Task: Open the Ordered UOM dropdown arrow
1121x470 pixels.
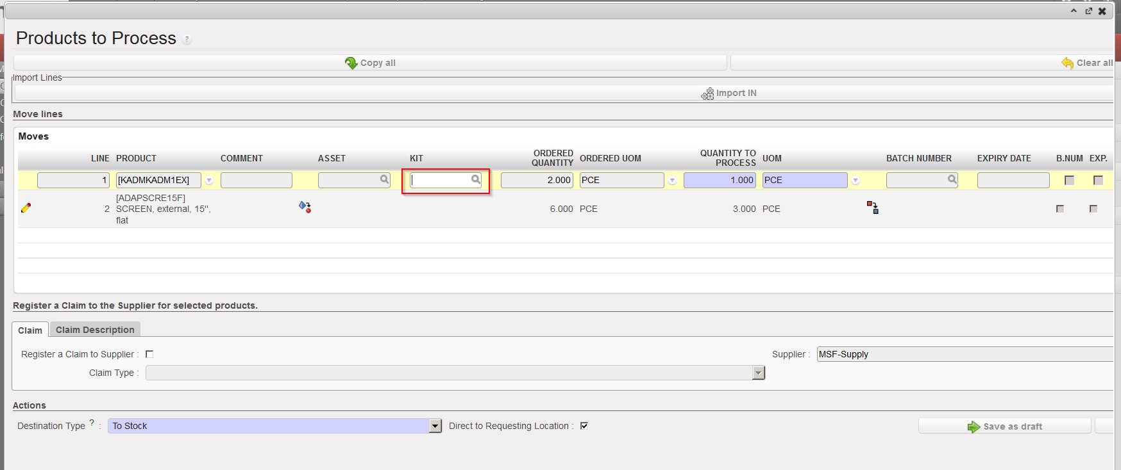Action: 672,181
